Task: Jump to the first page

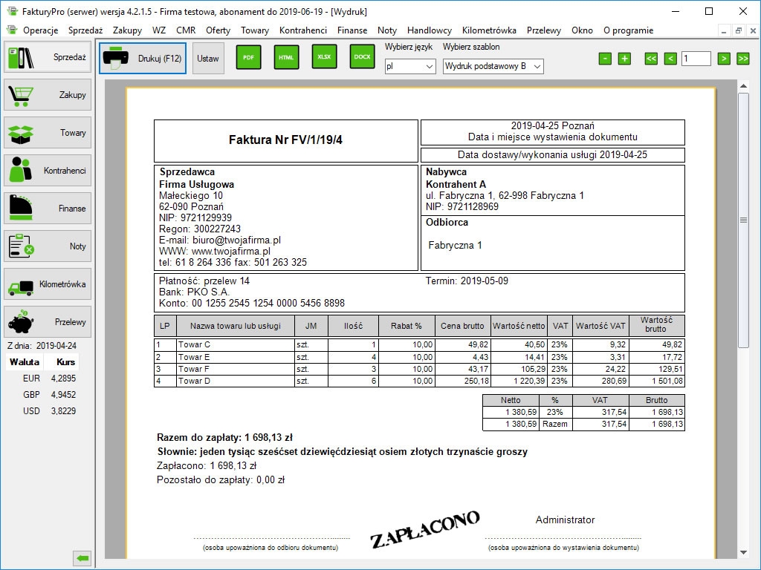Action: point(651,59)
